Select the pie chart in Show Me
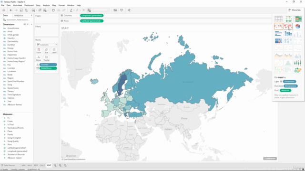The height and width of the screenshot is (171, 305). (297, 26)
